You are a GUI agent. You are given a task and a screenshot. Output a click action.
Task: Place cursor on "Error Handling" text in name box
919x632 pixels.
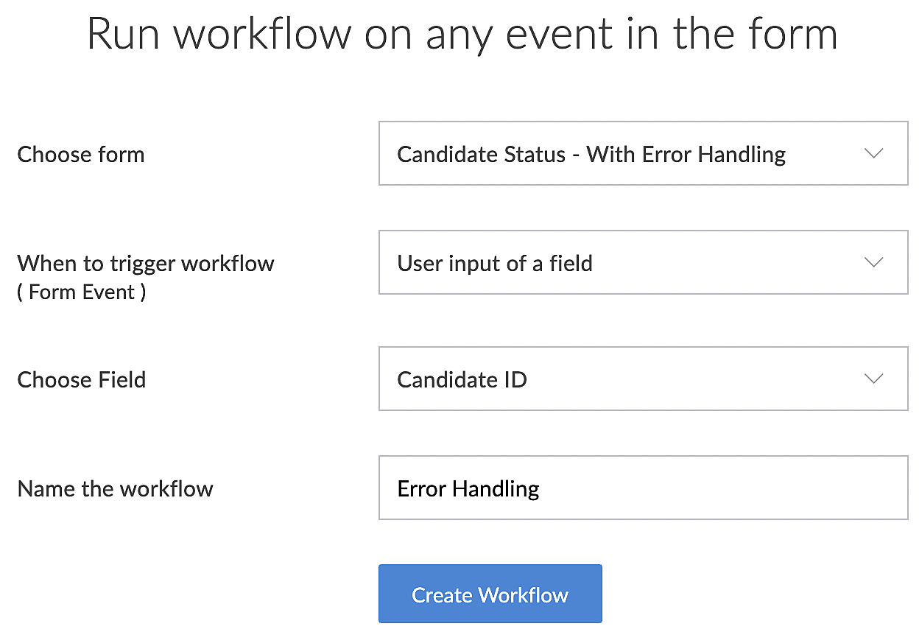click(468, 489)
